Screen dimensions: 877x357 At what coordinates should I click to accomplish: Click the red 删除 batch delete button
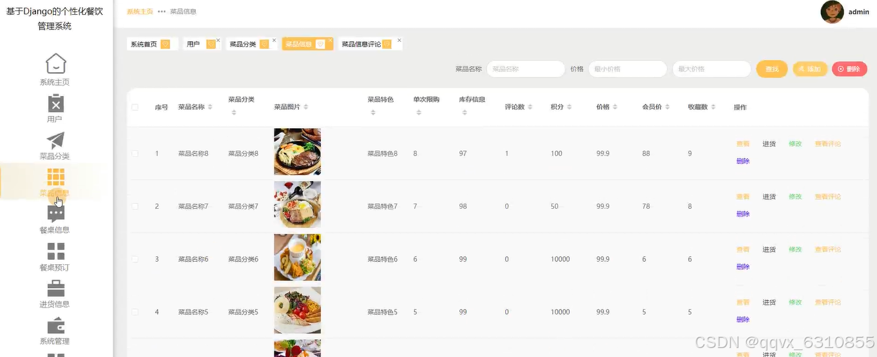pyautogui.click(x=849, y=69)
